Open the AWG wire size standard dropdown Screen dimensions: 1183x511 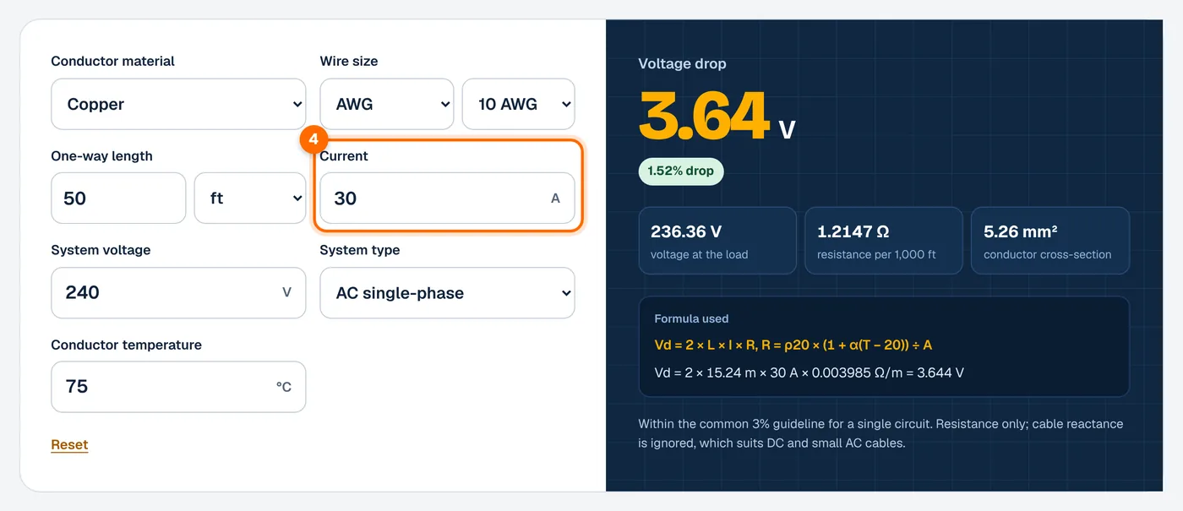coord(387,105)
